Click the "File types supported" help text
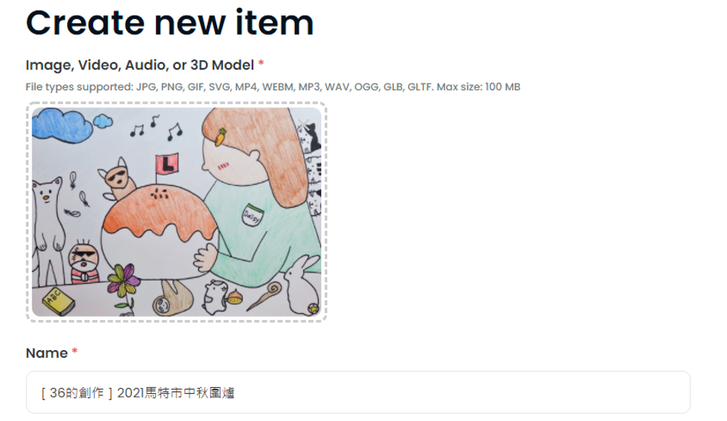The height and width of the screenshot is (421, 727). (x=272, y=86)
